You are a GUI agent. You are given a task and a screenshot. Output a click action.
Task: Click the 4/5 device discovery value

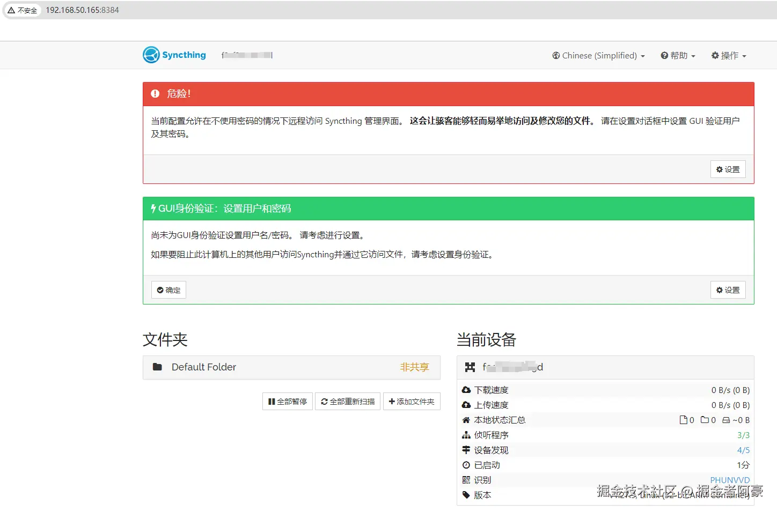coord(743,450)
